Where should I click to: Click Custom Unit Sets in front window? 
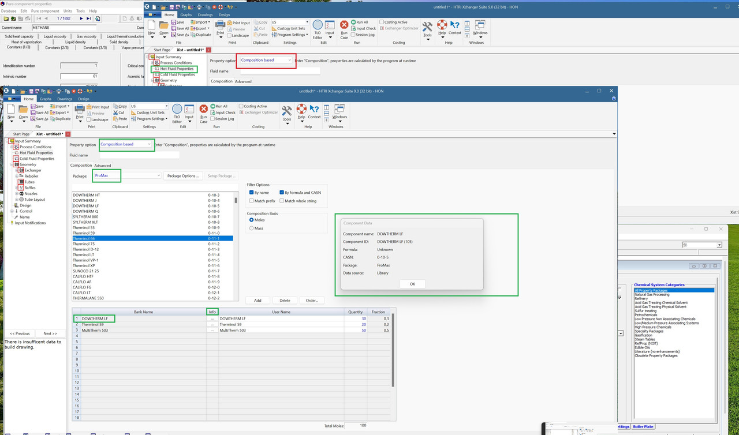pyautogui.click(x=147, y=112)
